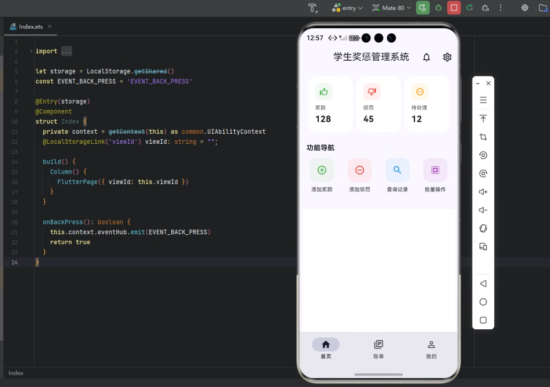Click the emulator rotate left icon
The width and height of the screenshot is (550, 387).
coord(483,155)
